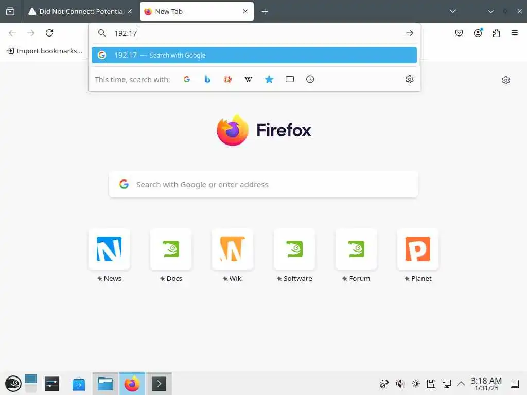Open search settings gear in urlbar dropdown
The height and width of the screenshot is (395, 527).
pos(409,79)
